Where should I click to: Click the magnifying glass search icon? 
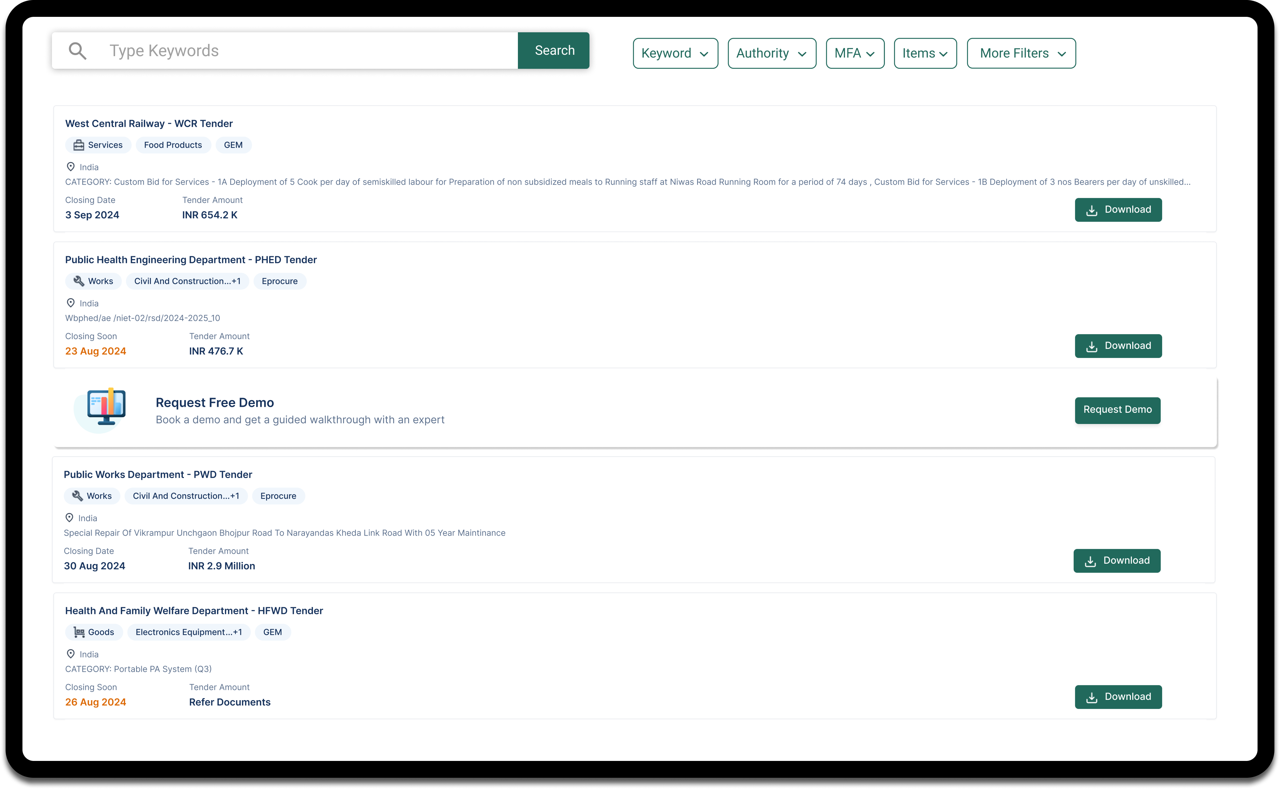point(78,51)
